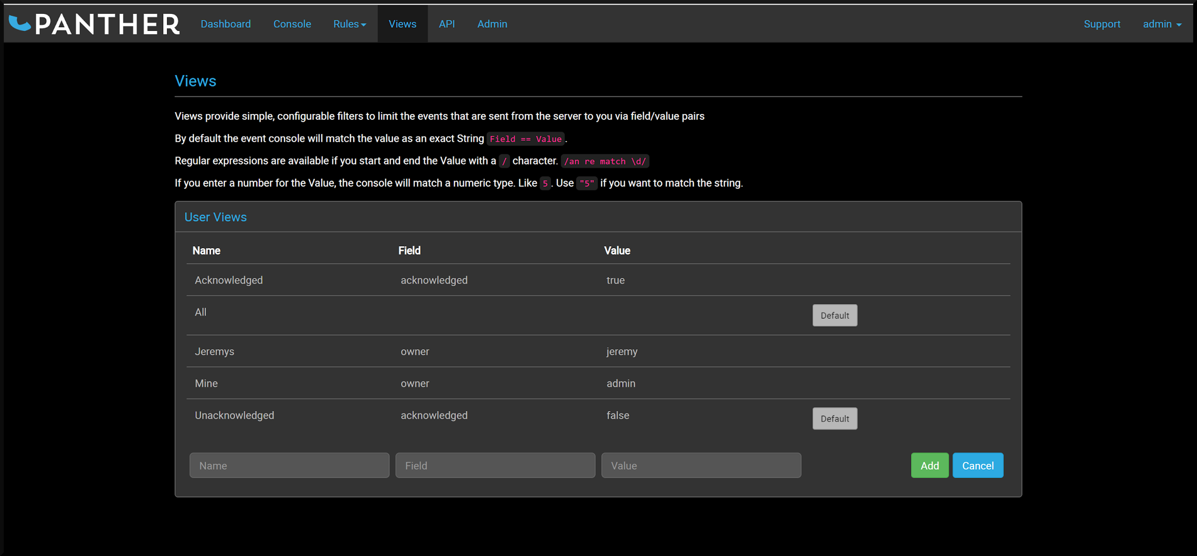The width and height of the screenshot is (1197, 556).
Task: Follow the Support link
Action: 1102,24
